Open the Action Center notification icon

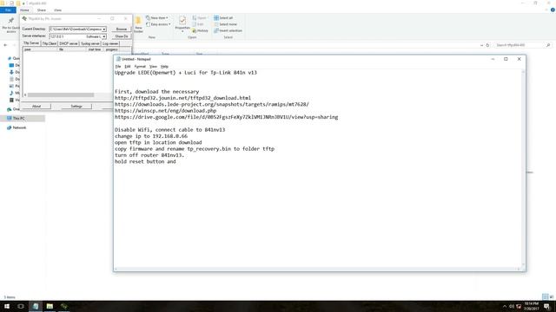point(546,306)
